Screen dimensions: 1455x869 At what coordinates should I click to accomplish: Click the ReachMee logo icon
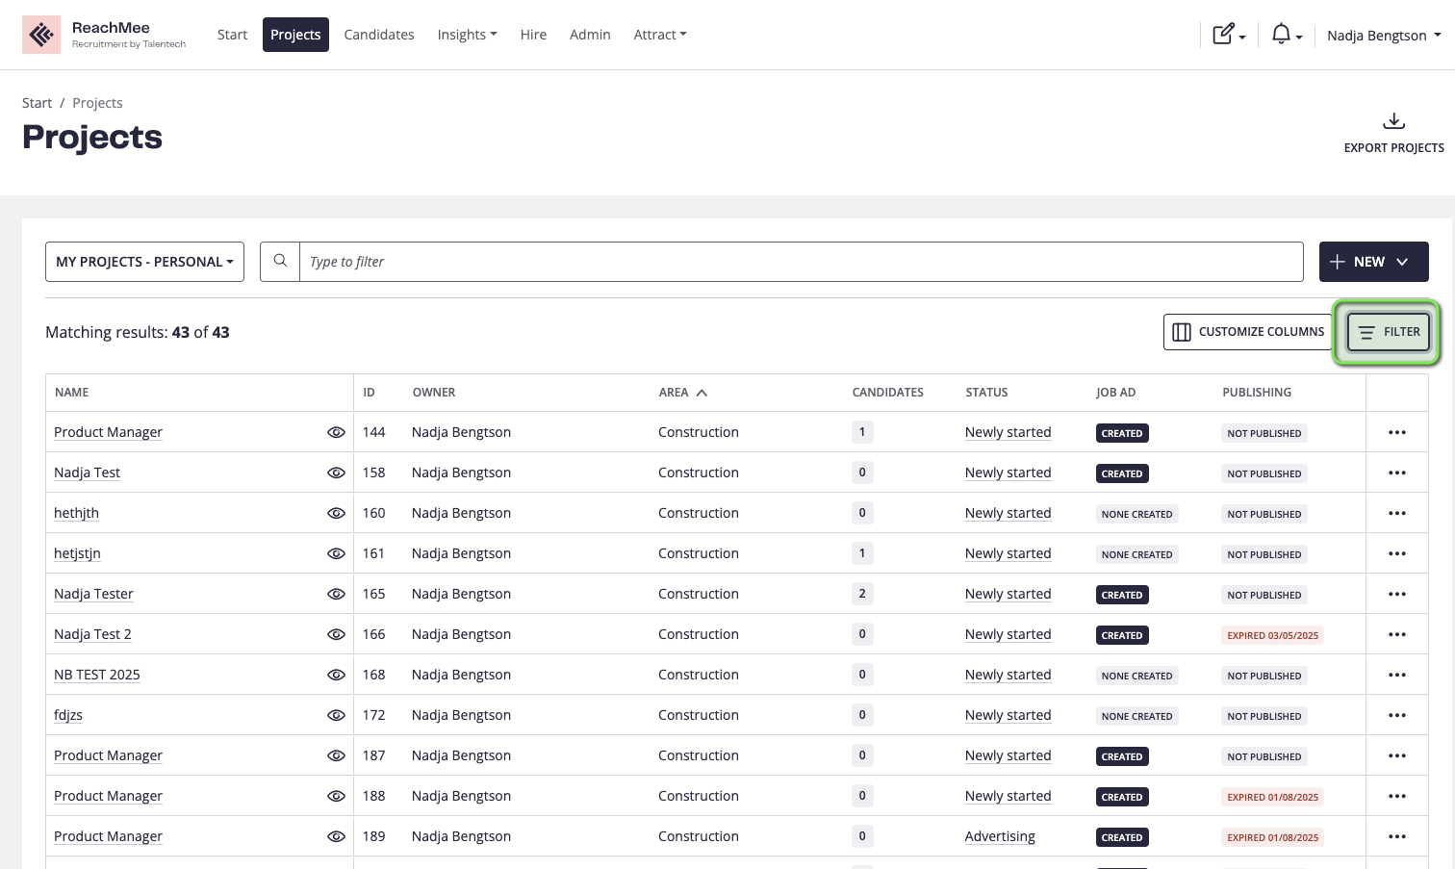pos(40,35)
